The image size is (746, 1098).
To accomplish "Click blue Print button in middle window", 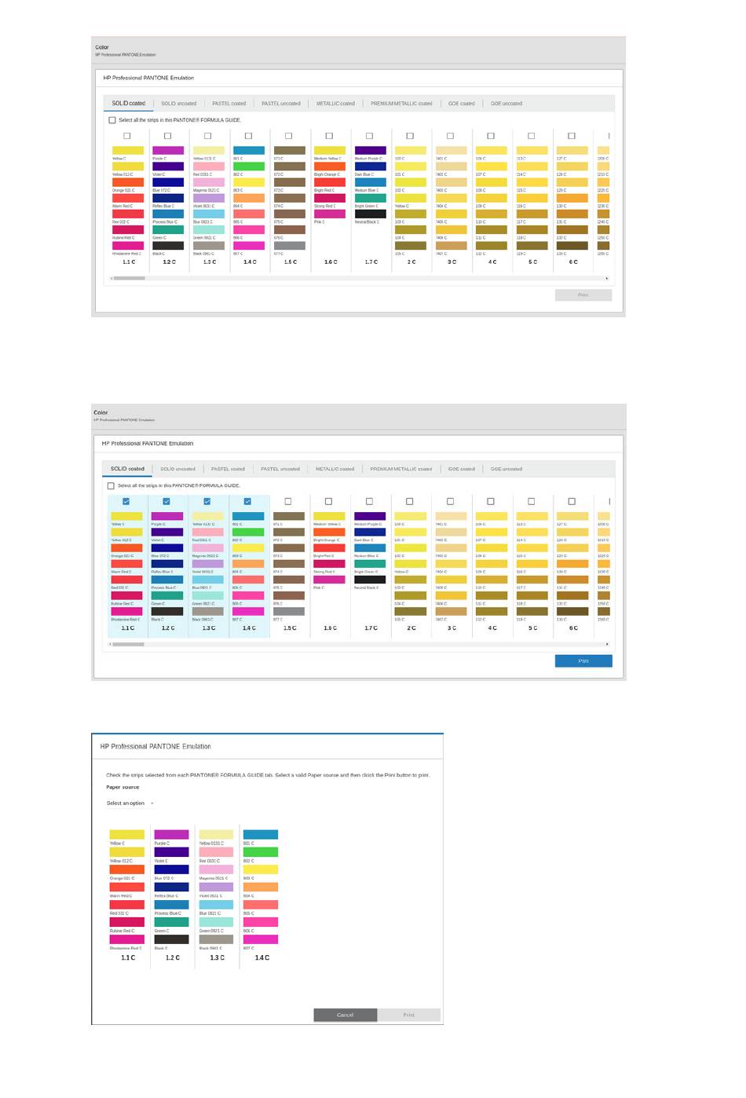I will coord(583,661).
